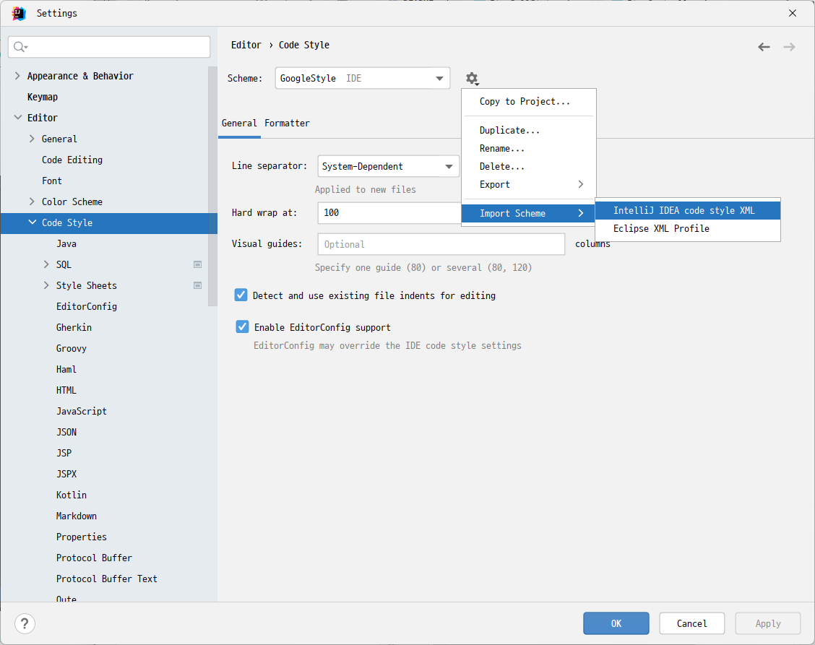
Task: Click the settings tree vertical scrollbar
Action: pos(212,187)
